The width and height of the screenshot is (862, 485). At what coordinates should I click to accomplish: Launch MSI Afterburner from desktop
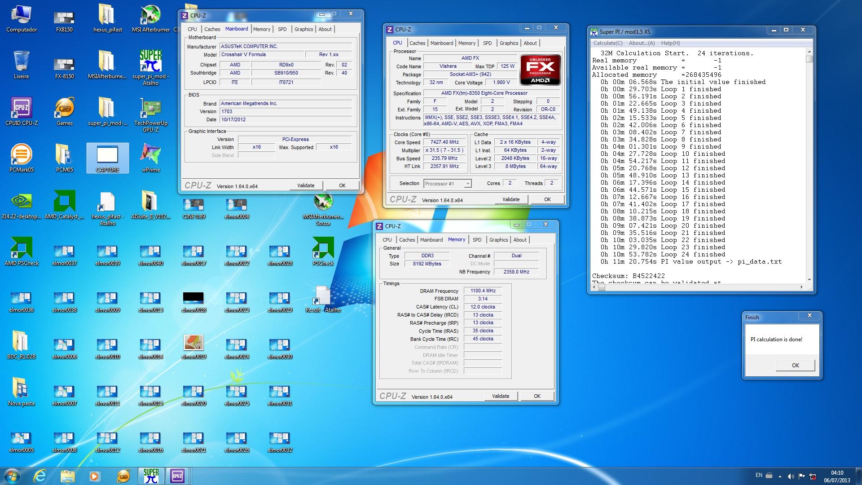pos(151,19)
